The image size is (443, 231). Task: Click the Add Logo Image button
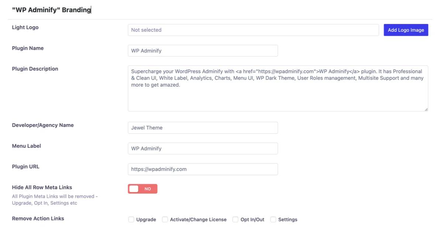point(406,30)
